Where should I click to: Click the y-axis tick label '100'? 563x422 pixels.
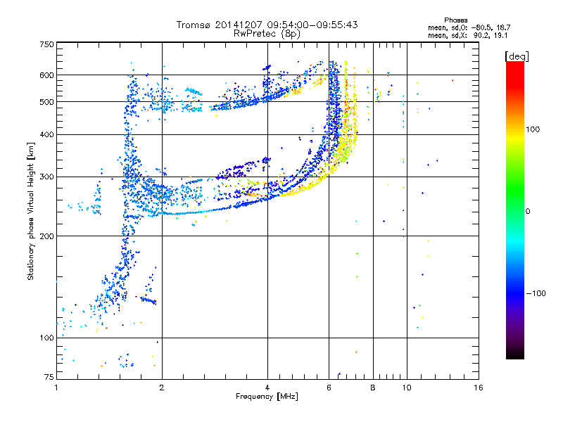(x=46, y=338)
